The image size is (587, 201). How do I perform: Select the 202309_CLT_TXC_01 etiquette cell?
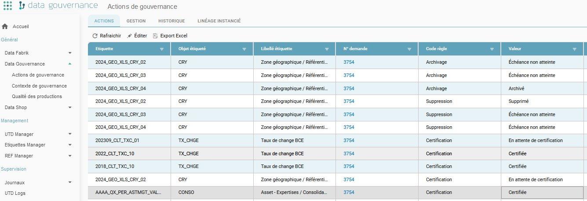pyautogui.click(x=130, y=140)
